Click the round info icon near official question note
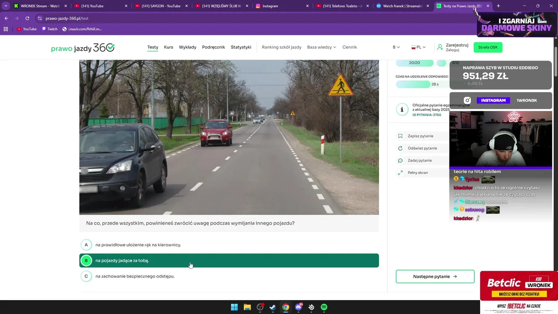 click(402, 109)
